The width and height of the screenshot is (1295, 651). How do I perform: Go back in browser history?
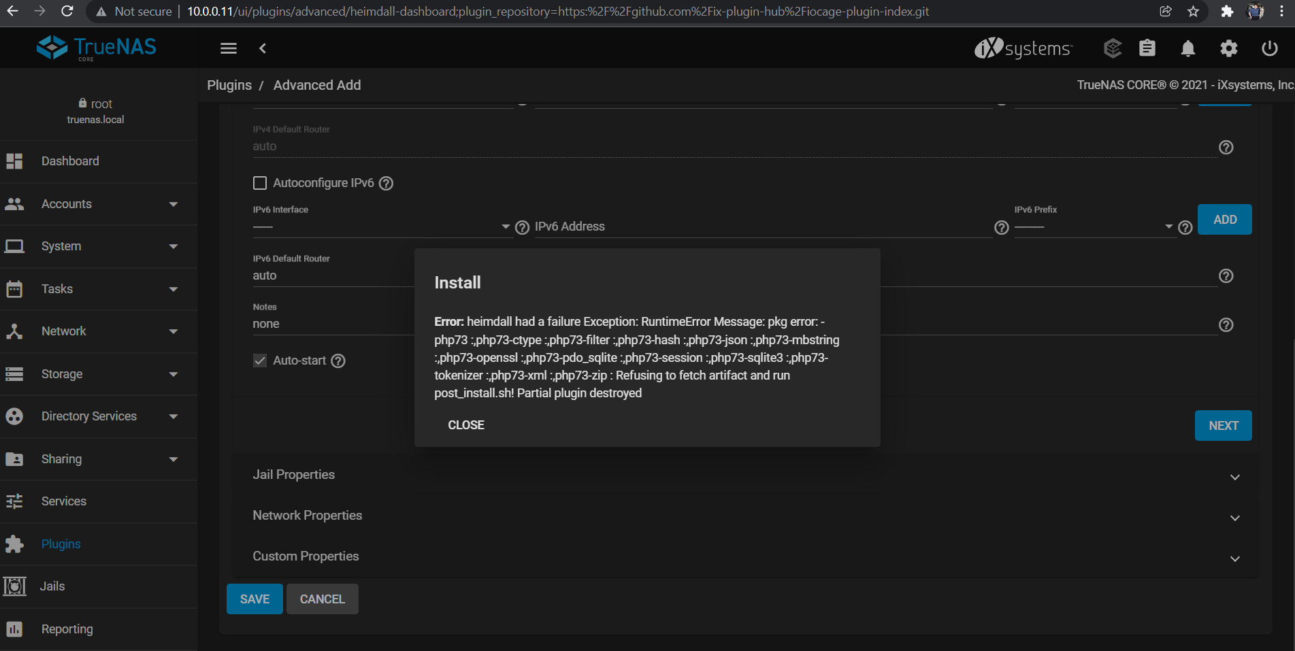[x=12, y=11]
